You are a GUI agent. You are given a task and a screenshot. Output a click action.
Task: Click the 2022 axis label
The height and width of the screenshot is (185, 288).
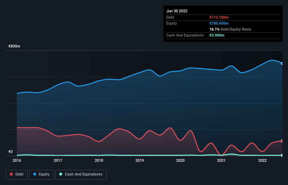pyautogui.click(x=262, y=160)
